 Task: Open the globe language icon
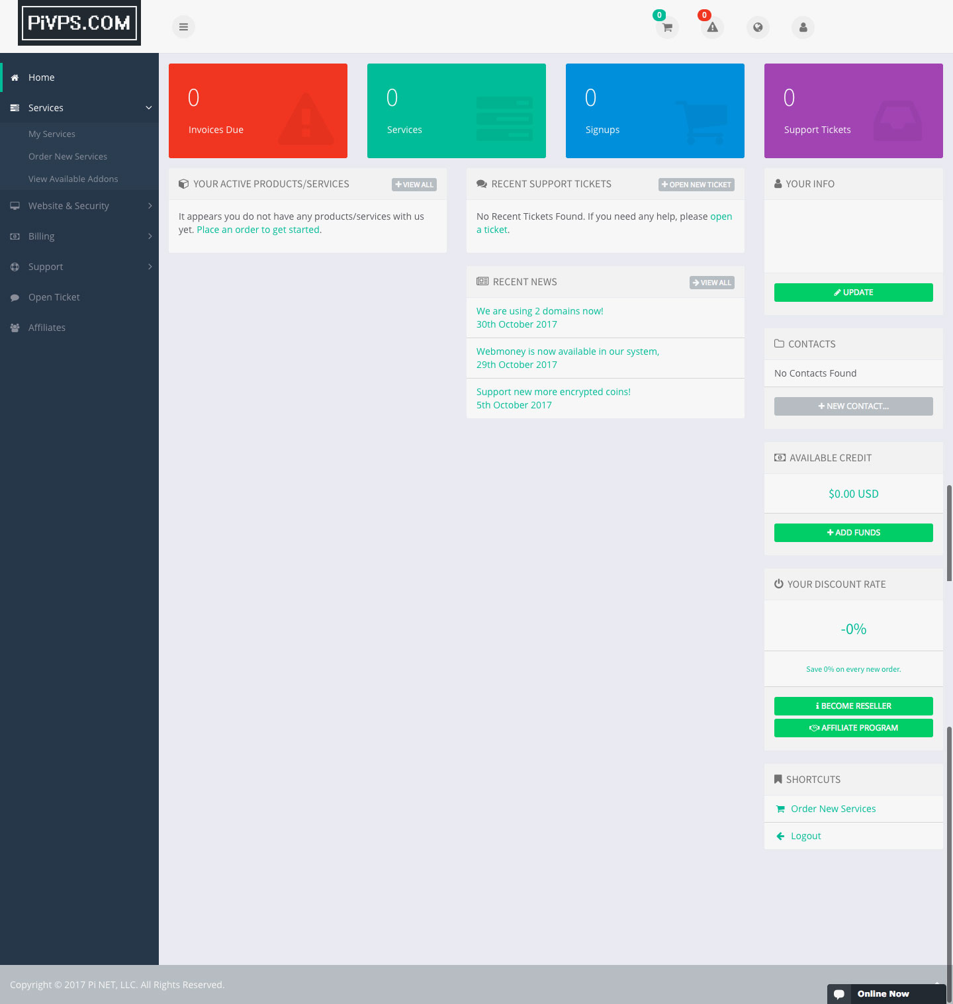[x=758, y=28]
